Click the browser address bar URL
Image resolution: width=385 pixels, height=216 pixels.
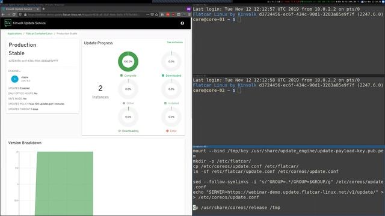pos(84,14)
